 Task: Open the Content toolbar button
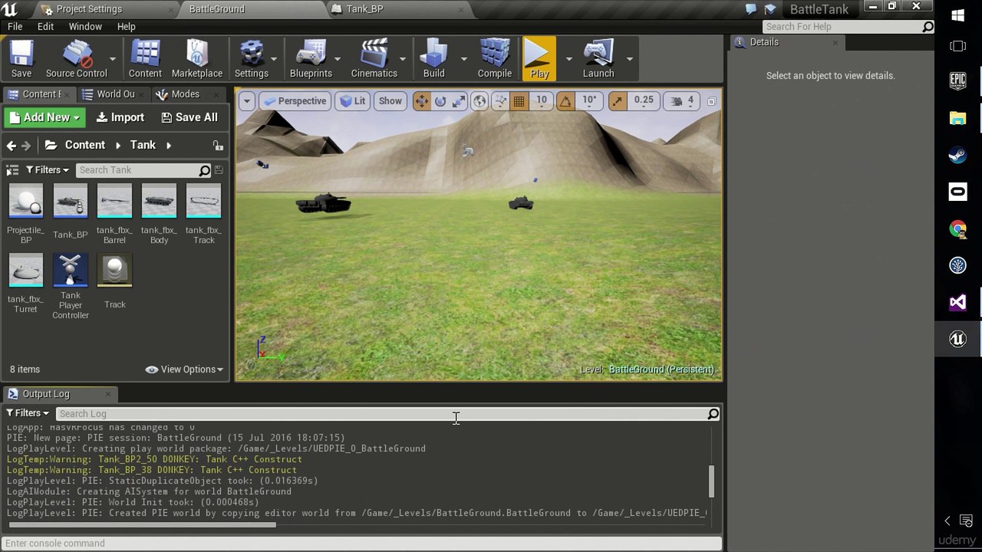tap(145, 59)
